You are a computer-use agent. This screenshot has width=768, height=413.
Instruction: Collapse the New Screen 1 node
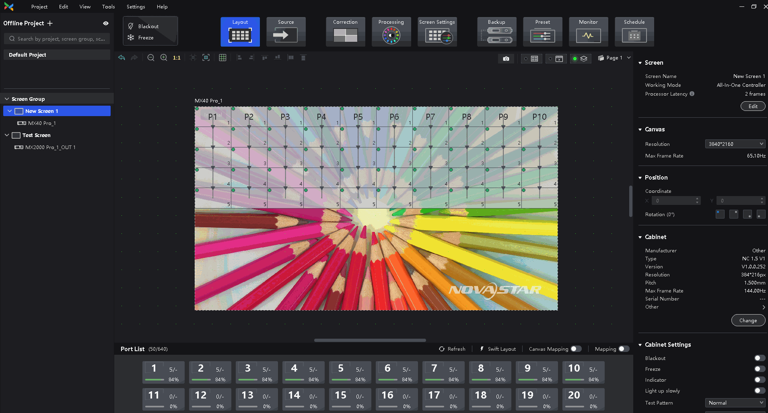coord(10,111)
